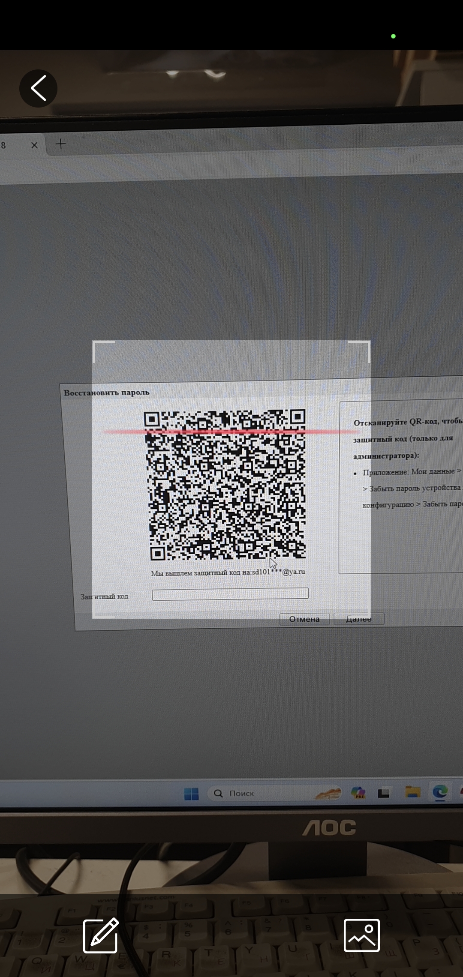Open manual code entry with the pencil icon
This screenshot has height=977, width=463.
[101, 936]
